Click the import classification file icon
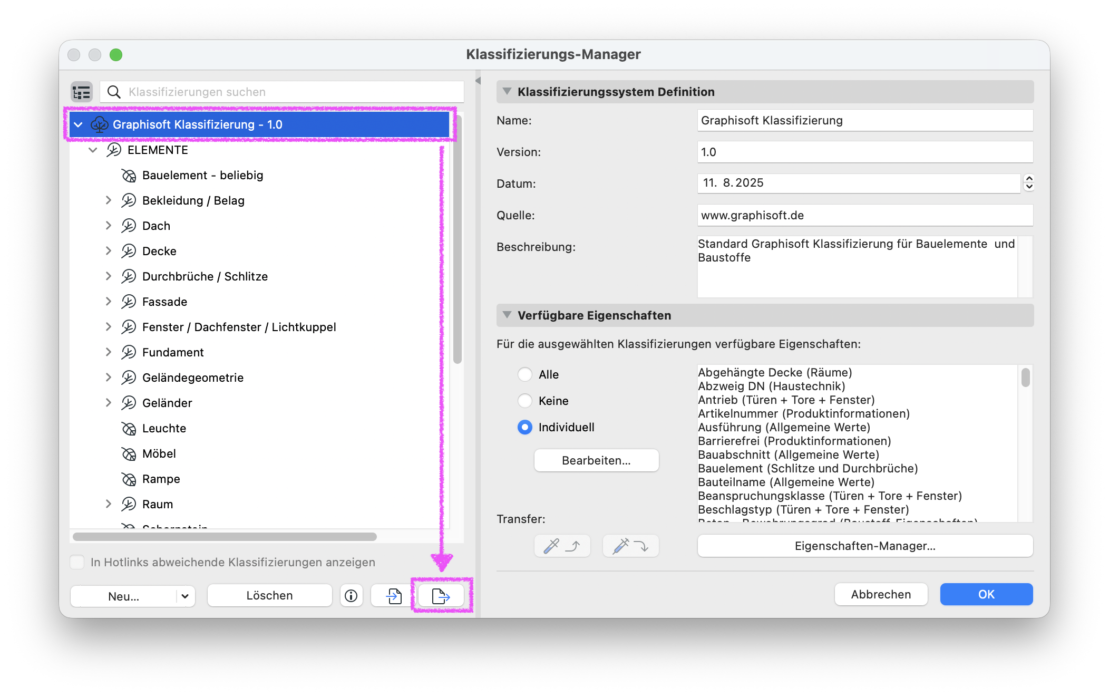1109x696 pixels. 394,596
